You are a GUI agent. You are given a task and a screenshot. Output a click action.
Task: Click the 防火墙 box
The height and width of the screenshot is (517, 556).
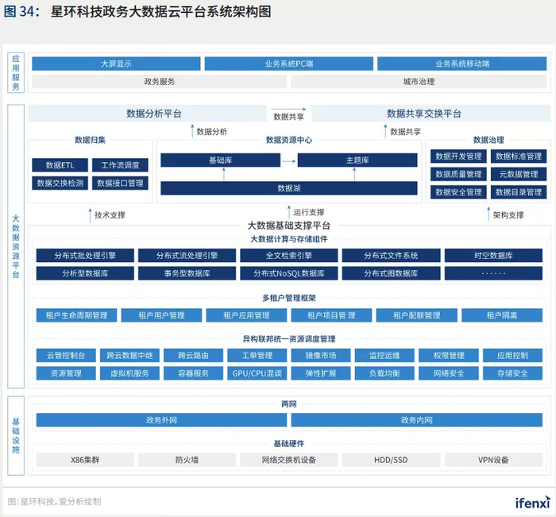pyautogui.click(x=187, y=460)
